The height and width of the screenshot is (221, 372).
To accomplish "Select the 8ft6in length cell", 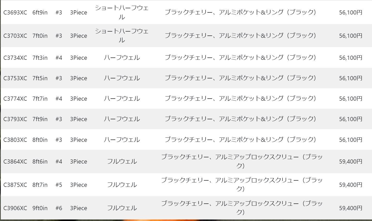I will pos(40,161).
